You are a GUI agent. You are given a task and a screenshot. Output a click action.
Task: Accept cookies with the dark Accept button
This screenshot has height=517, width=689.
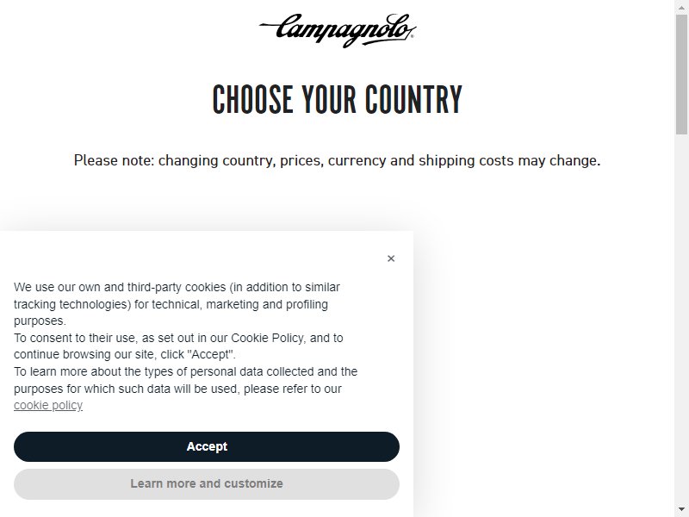207,446
